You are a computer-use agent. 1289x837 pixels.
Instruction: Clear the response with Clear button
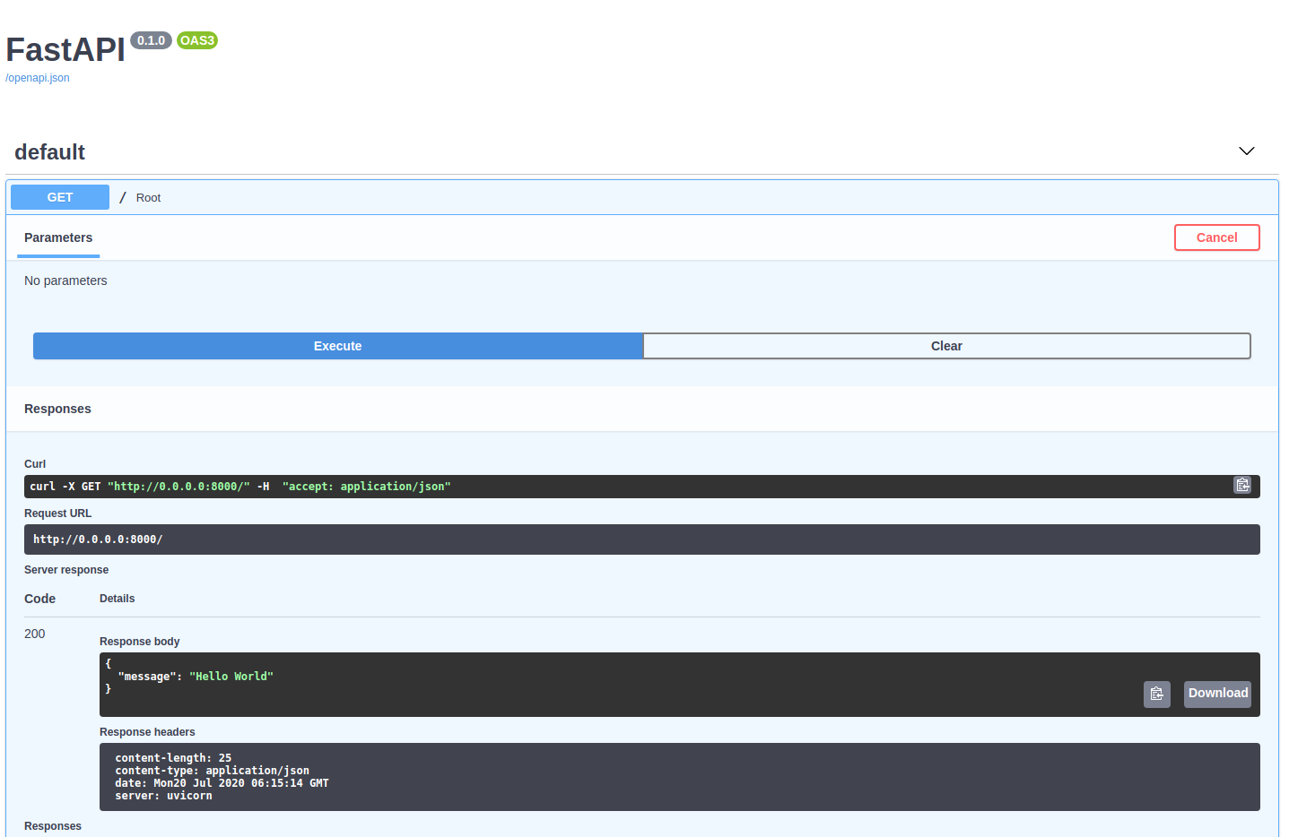pyautogui.click(x=946, y=346)
